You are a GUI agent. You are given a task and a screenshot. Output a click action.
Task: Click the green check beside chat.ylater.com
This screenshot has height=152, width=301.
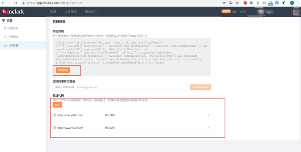pos(54,115)
